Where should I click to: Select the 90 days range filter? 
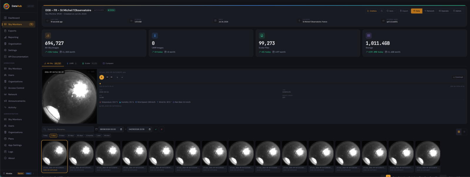tap(80, 135)
